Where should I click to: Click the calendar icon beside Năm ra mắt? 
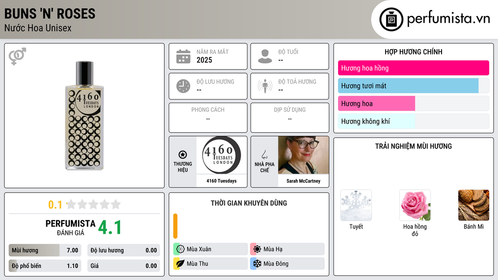pos(183,56)
